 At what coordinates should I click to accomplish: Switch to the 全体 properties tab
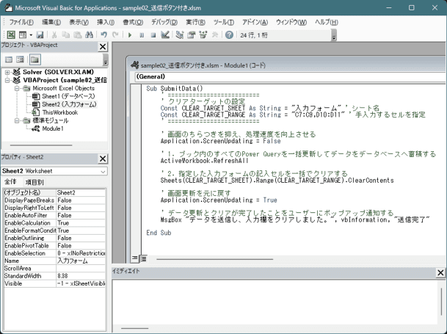(x=10, y=182)
